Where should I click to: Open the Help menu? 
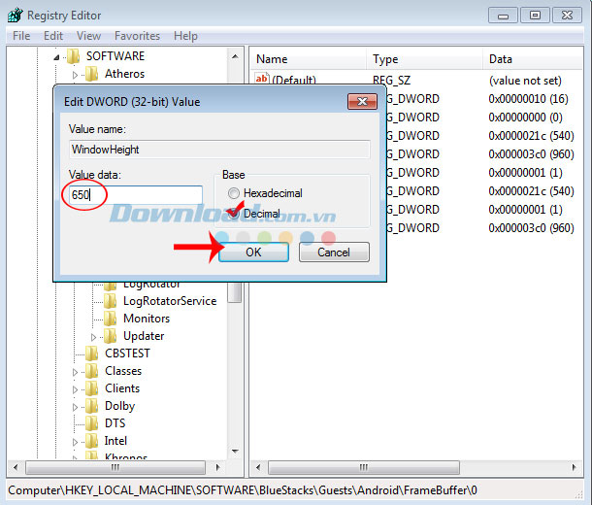tap(185, 36)
